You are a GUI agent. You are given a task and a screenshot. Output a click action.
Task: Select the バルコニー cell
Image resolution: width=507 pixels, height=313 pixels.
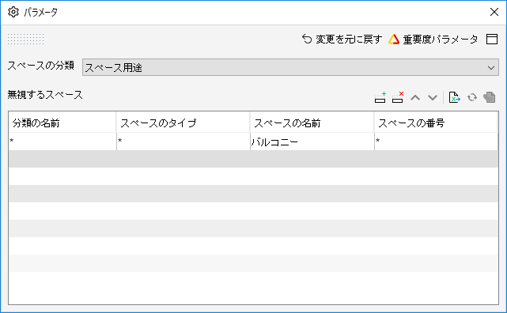pos(312,141)
